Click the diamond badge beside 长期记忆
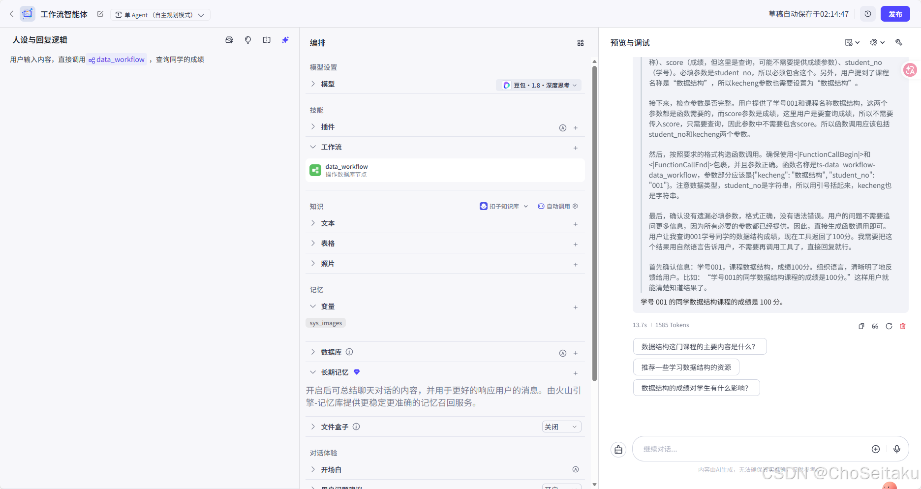The height and width of the screenshot is (489, 921). coord(357,372)
